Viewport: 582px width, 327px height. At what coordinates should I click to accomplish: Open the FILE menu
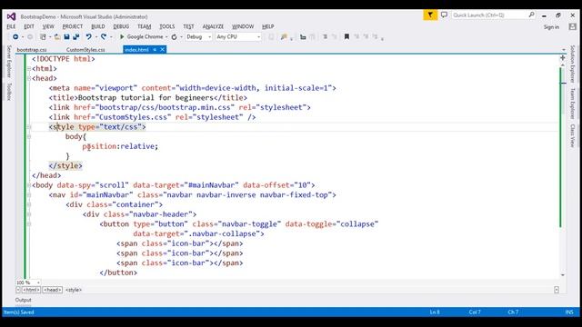coord(11,26)
